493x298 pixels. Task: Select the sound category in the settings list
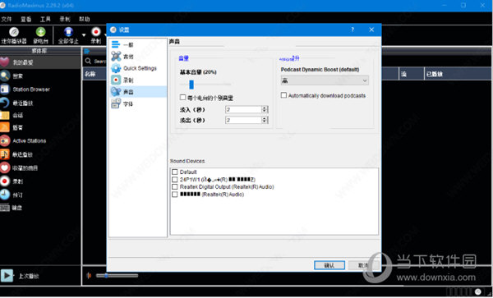[x=138, y=92]
